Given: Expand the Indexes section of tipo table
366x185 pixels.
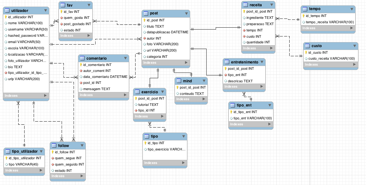Looking at the screenshot, I should click(x=183, y=163).
